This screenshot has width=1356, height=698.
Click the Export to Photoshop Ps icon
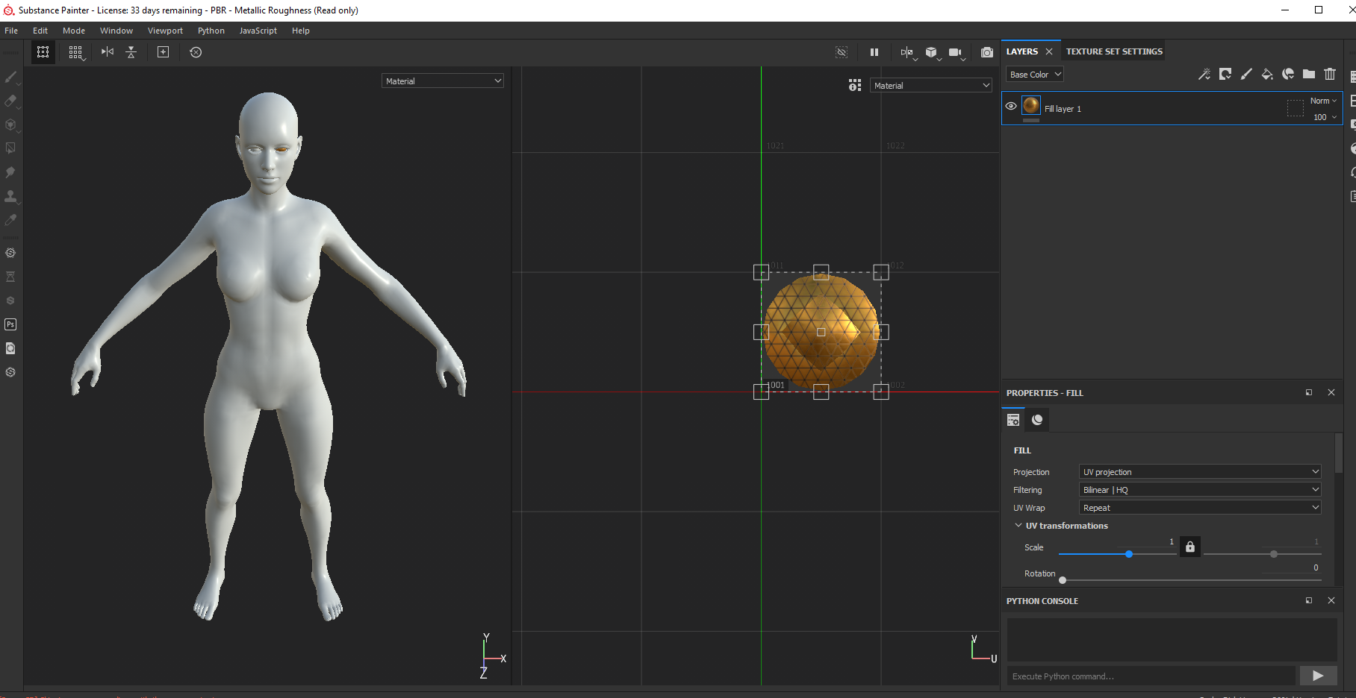click(x=10, y=324)
